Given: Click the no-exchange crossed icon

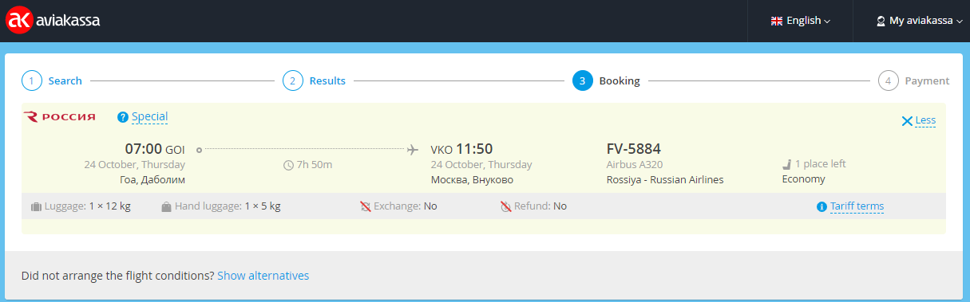Looking at the screenshot, I should [366, 206].
